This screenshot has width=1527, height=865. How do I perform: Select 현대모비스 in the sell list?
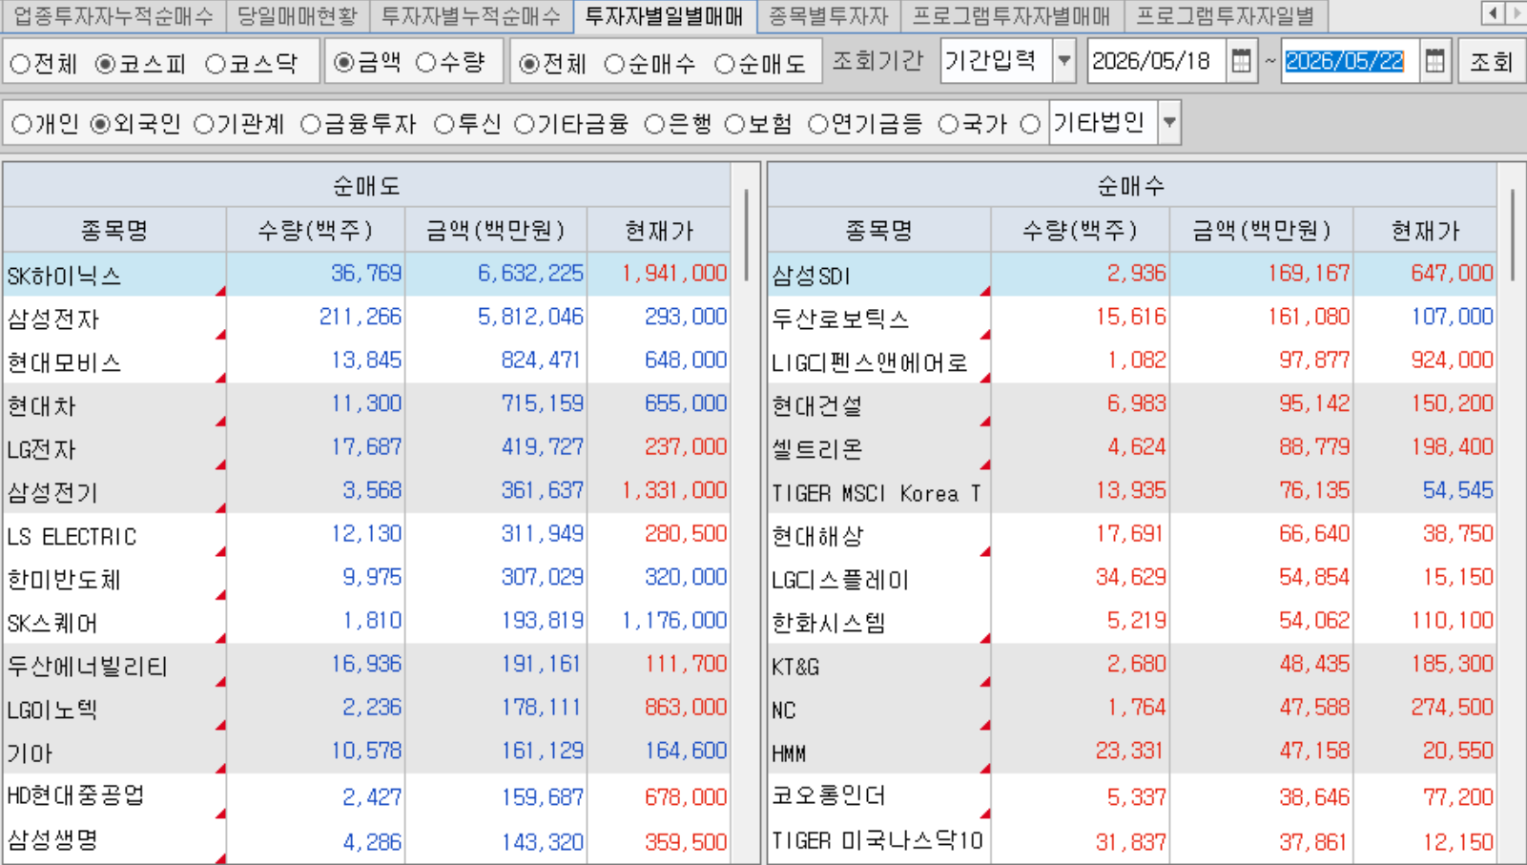pos(367,361)
